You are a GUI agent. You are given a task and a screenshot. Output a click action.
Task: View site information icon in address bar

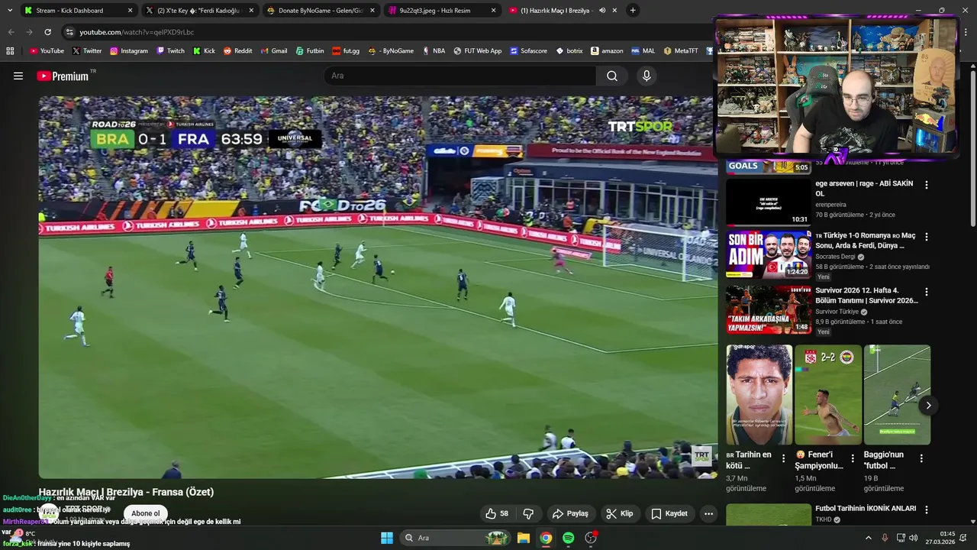[69, 32]
